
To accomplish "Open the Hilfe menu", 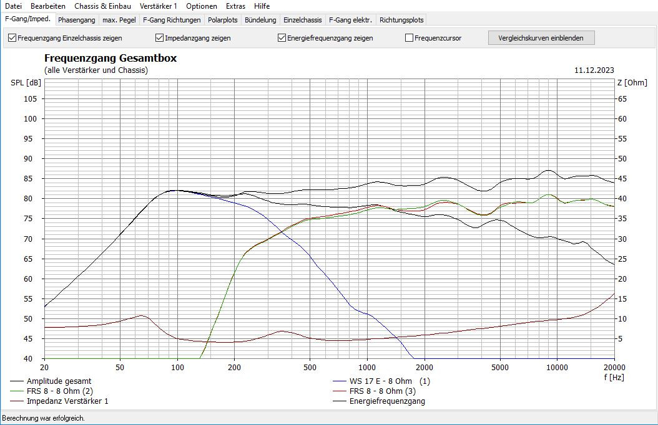I will 262,6.
